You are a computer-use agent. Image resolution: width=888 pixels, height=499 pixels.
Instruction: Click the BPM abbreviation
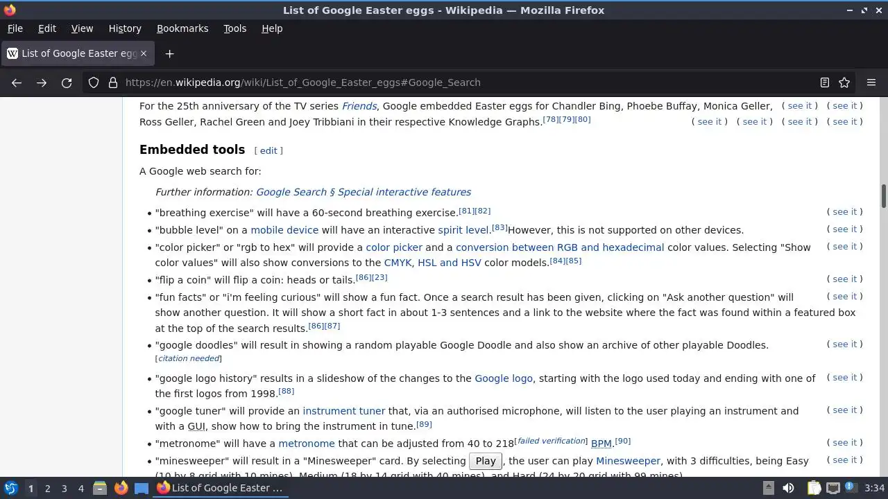601,444
